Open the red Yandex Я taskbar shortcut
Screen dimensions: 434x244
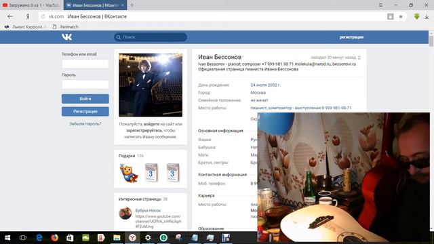[101, 238]
